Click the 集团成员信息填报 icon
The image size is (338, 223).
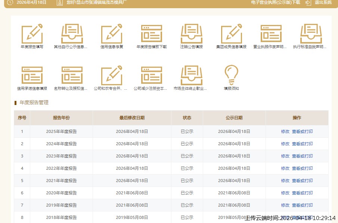tap(231, 34)
